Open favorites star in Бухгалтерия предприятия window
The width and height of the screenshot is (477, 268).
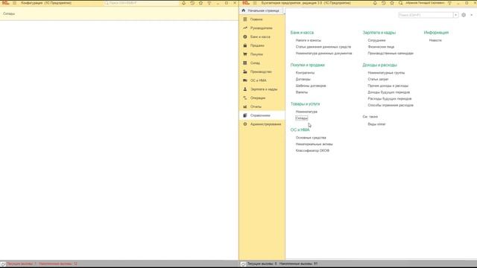tap(392, 3)
